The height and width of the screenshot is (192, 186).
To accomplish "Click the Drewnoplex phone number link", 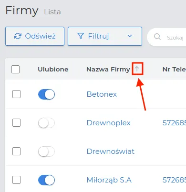I will point(174,123).
